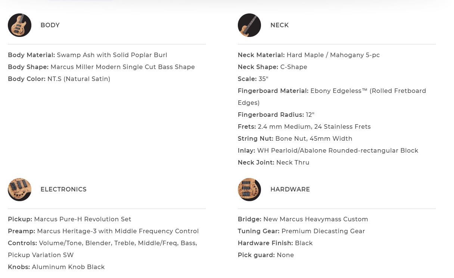The height and width of the screenshot is (278, 454).
Task: Select the NECK section heading
Action: [x=280, y=25]
